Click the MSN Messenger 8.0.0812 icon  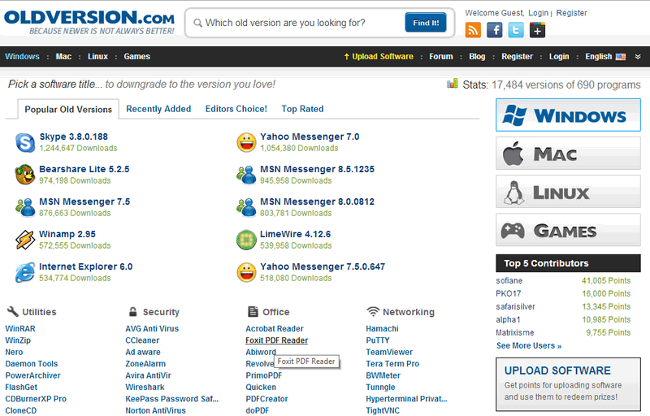click(x=246, y=207)
